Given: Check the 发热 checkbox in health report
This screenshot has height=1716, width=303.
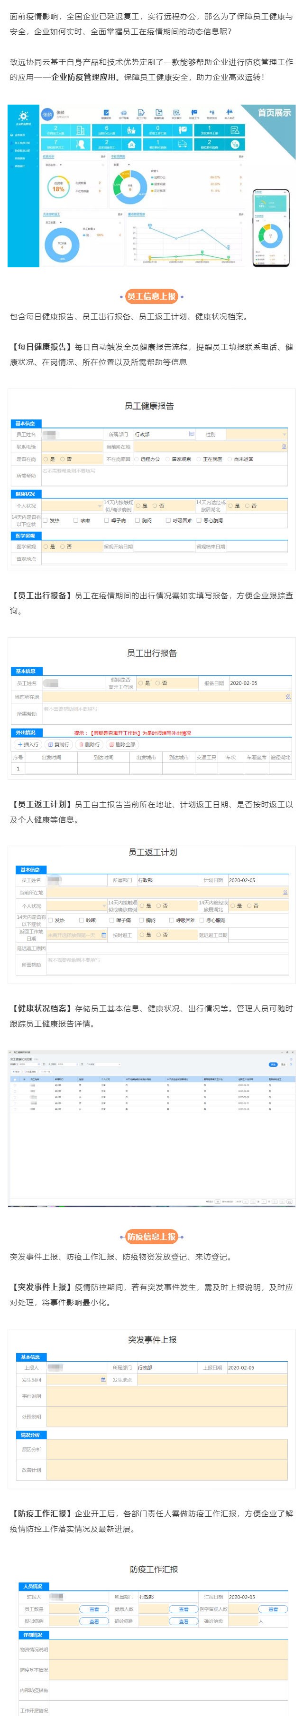Looking at the screenshot, I should coord(46,520).
